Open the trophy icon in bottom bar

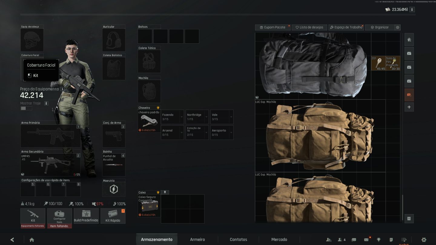[378, 240]
